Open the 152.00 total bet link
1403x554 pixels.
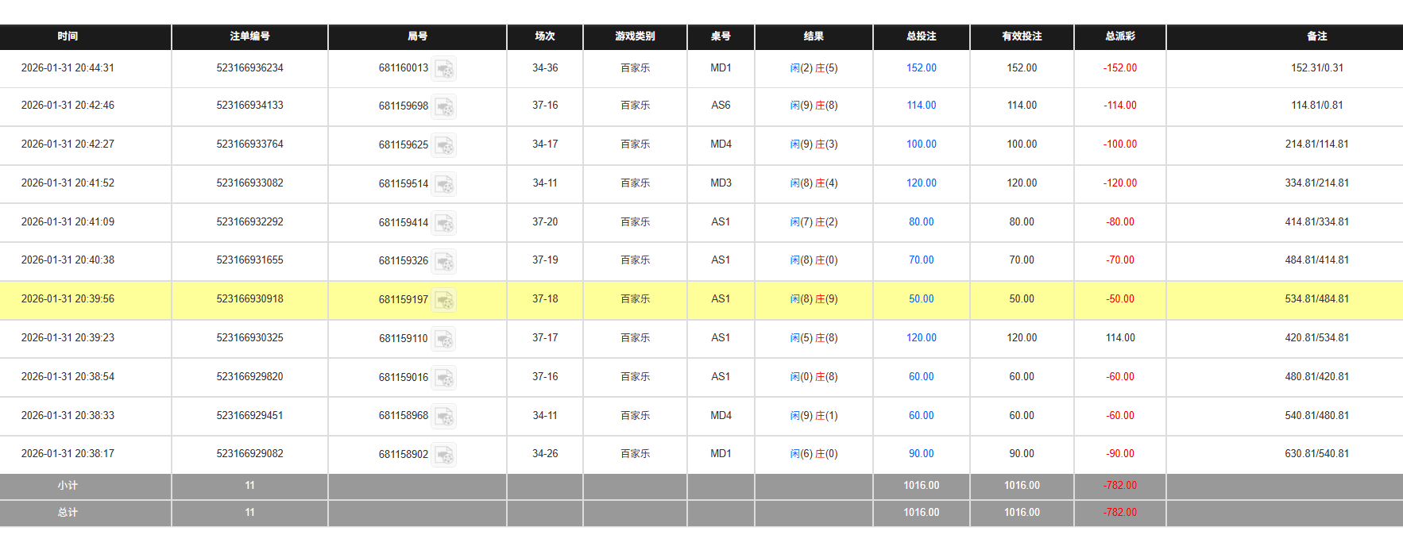920,67
